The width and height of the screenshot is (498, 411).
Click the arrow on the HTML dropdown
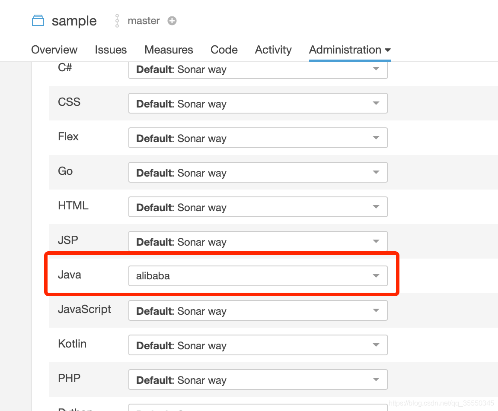[376, 207]
